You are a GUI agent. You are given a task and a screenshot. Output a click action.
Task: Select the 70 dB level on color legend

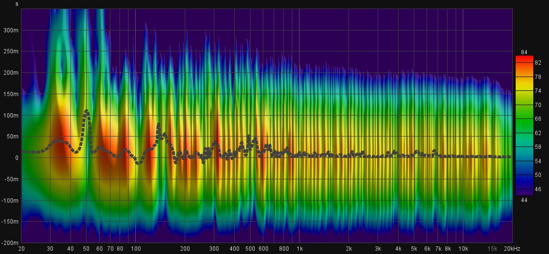(538, 105)
